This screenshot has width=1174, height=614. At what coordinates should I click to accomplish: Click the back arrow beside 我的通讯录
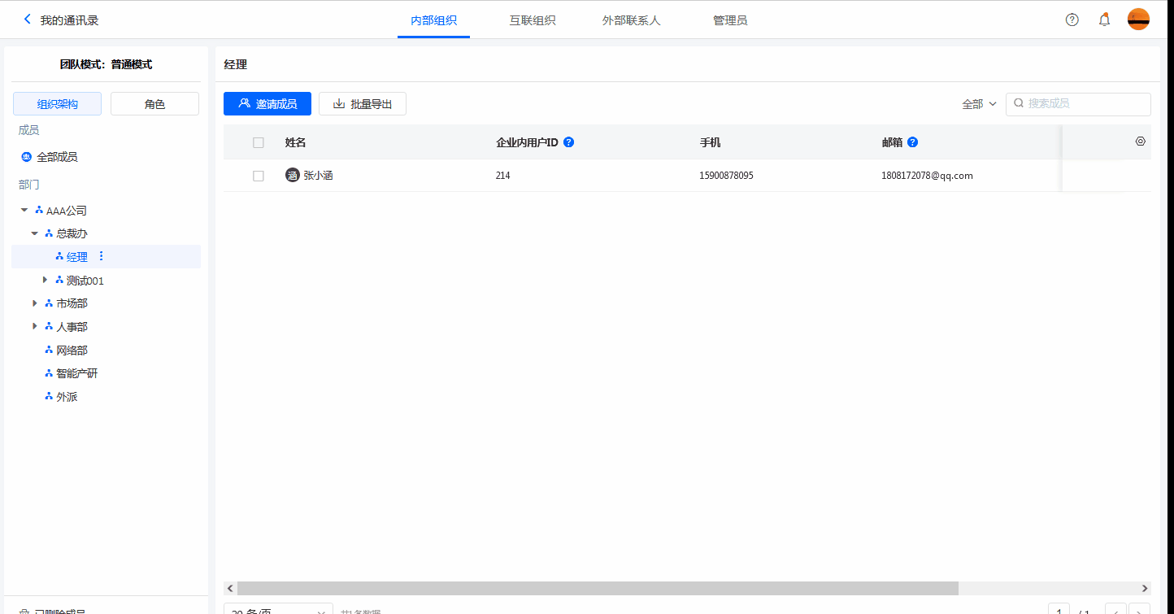[28, 20]
